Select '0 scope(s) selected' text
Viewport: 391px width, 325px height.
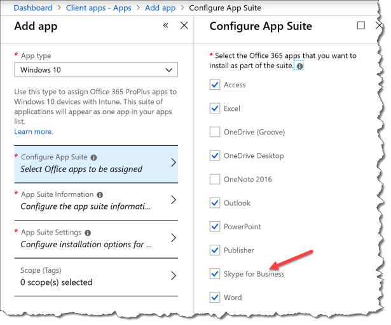pos(57,282)
